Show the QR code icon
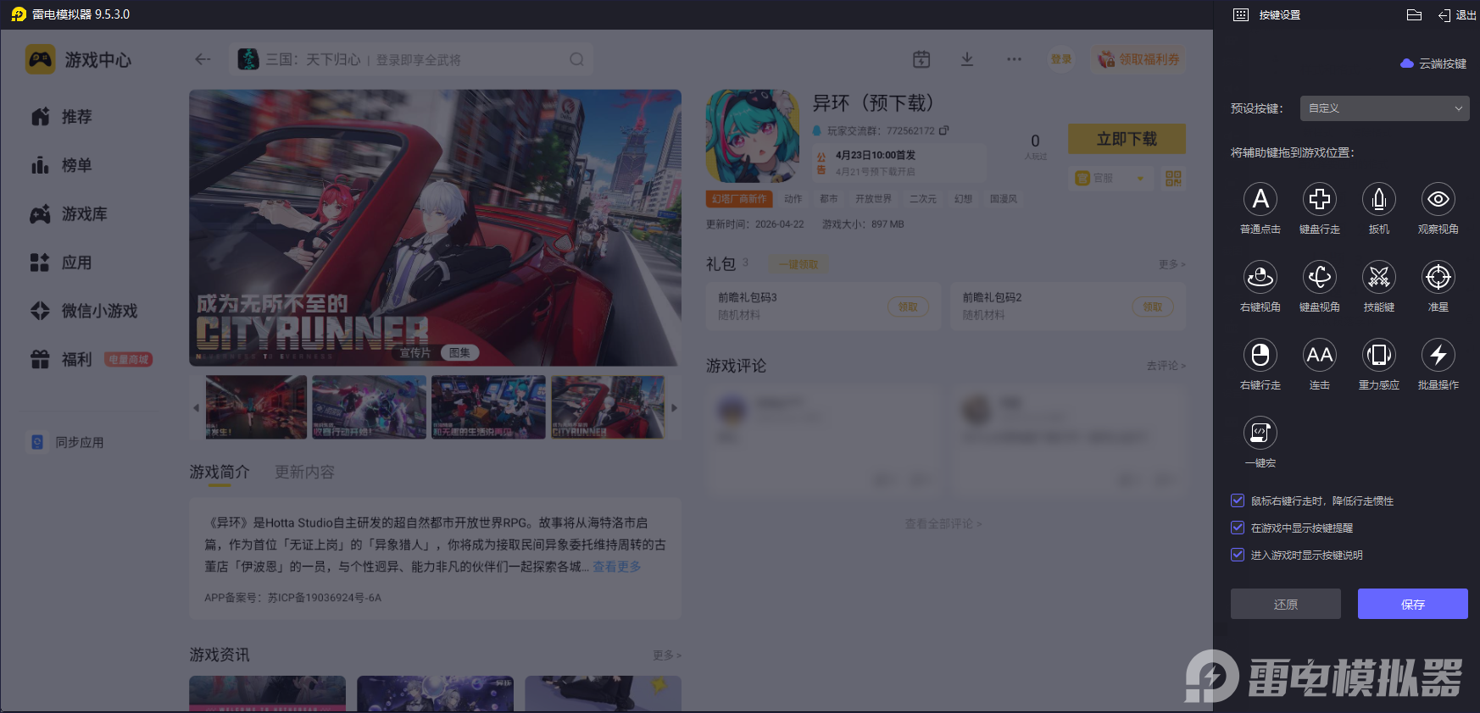Screen dimensions: 1480x713 tap(1173, 178)
